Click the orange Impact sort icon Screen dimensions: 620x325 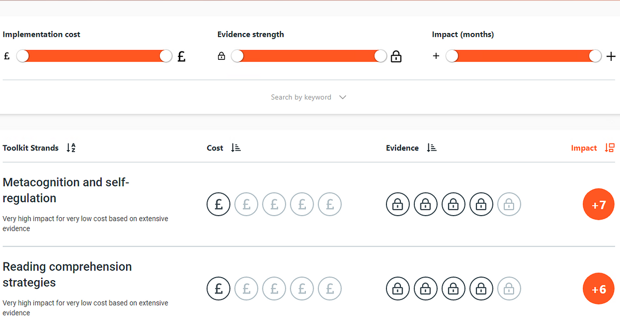[609, 148]
